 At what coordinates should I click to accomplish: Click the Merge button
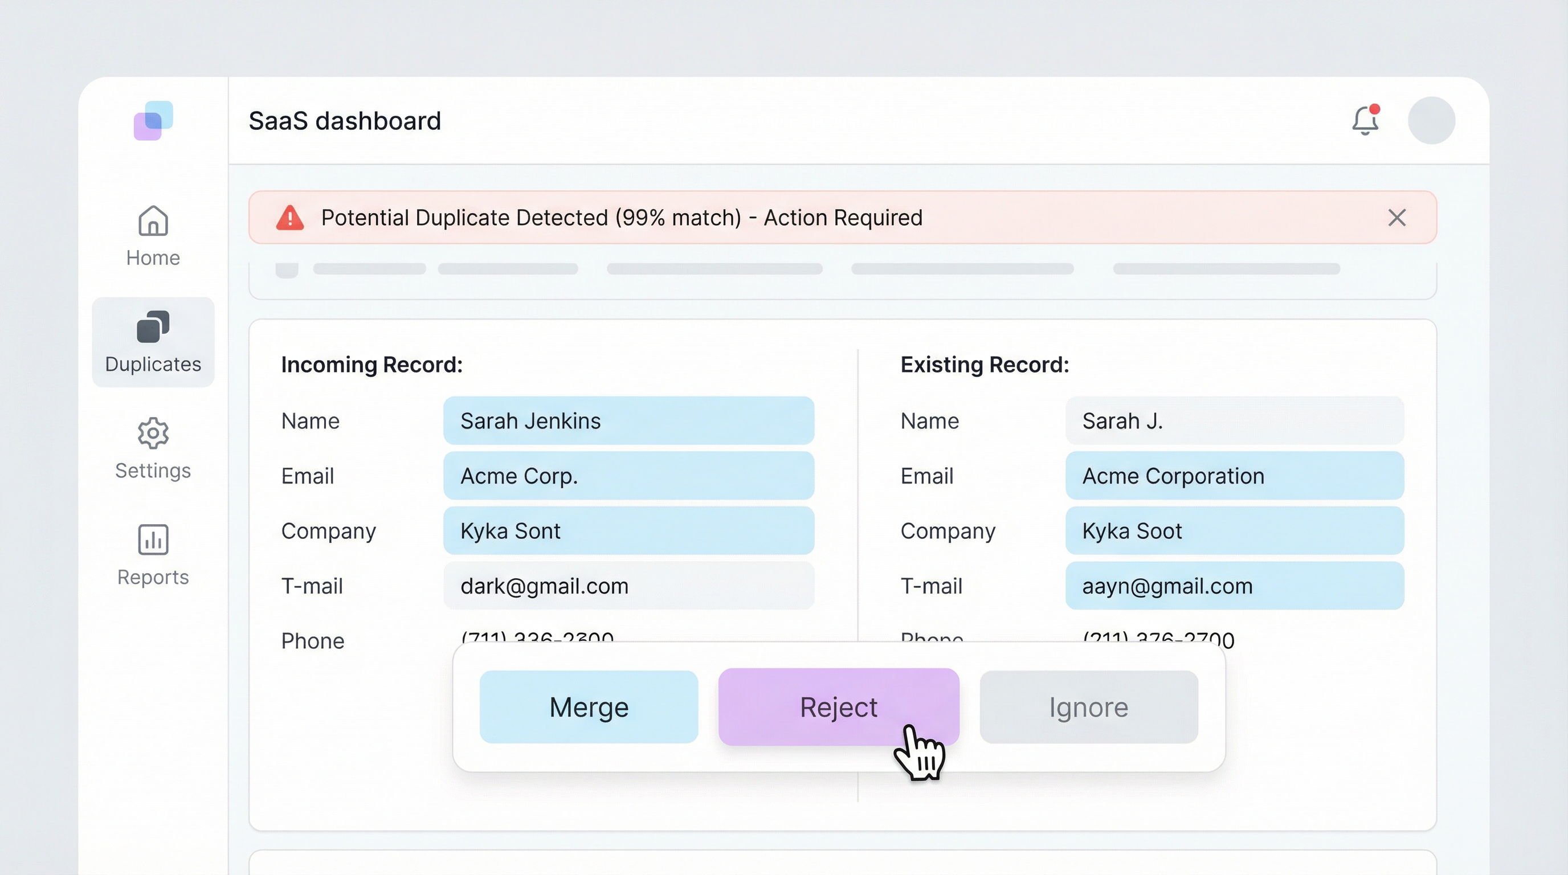pos(588,706)
